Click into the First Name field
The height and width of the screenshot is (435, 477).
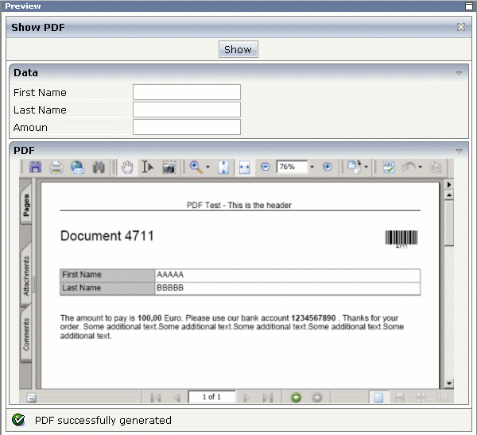[x=186, y=93]
